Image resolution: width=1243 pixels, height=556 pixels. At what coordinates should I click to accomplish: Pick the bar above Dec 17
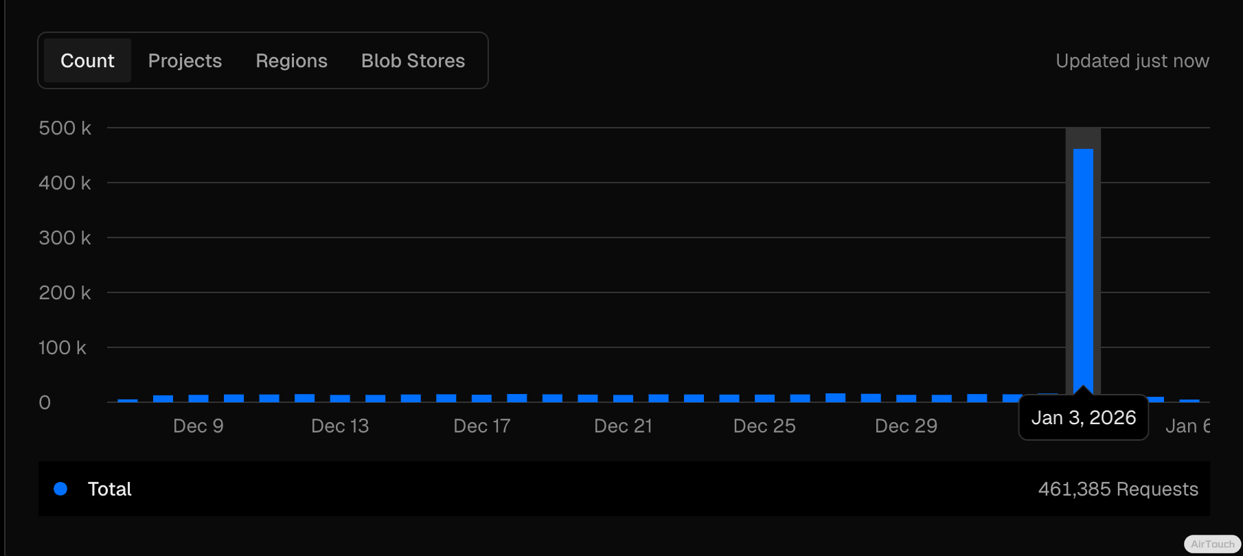coord(481,398)
